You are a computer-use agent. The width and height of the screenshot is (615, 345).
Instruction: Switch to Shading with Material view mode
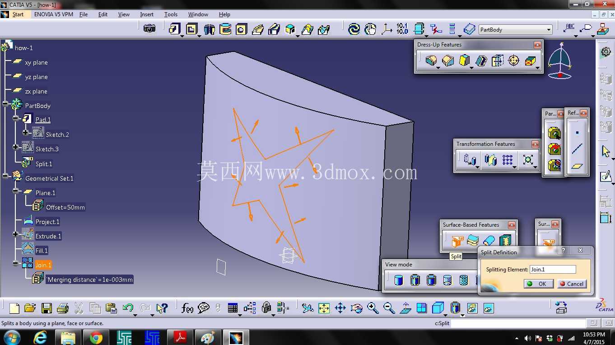pos(464,280)
